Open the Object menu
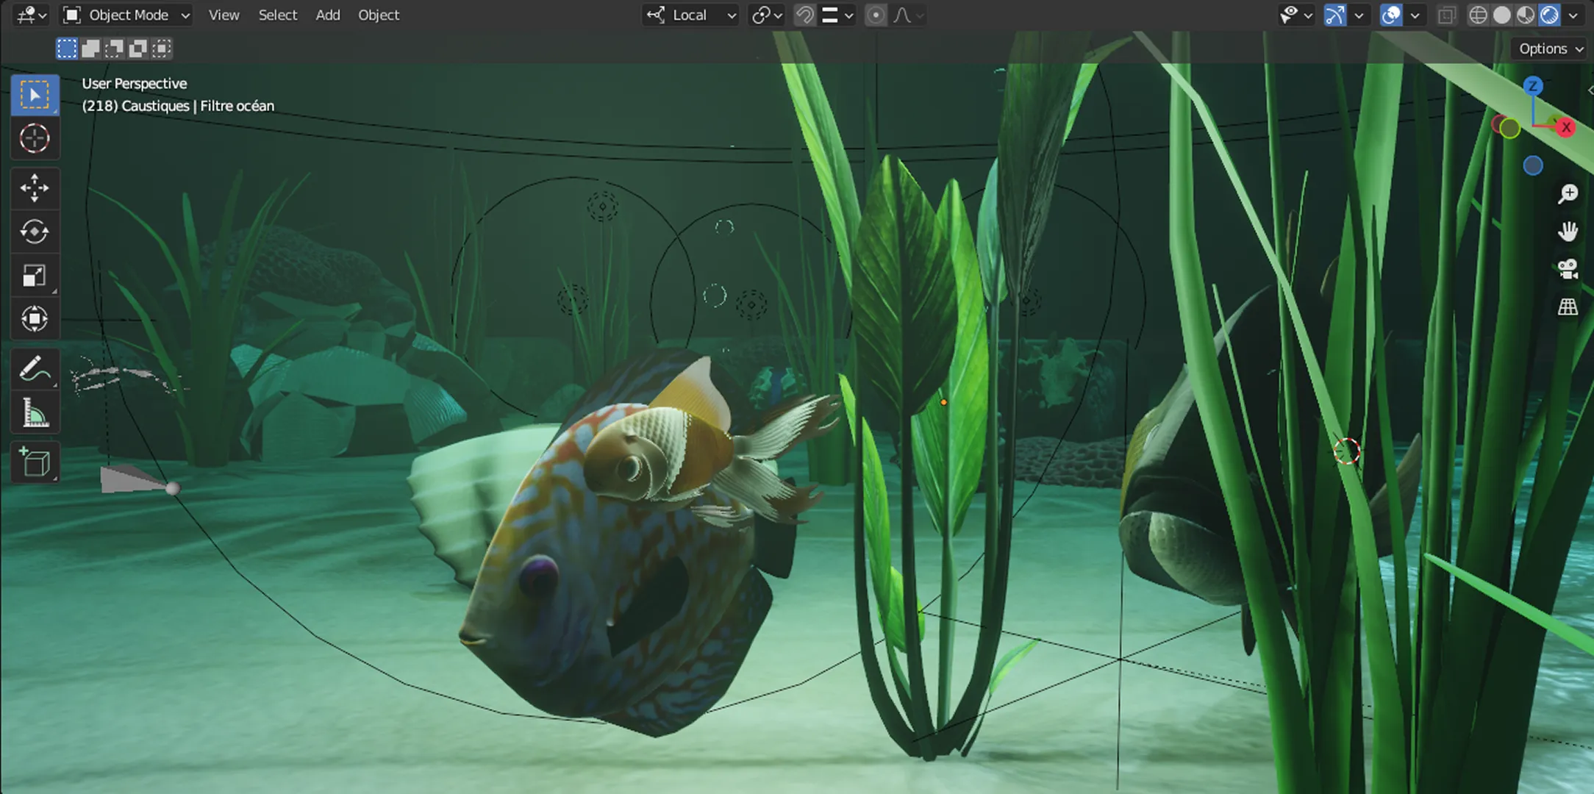This screenshot has width=1594, height=794. click(x=379, y=15)
